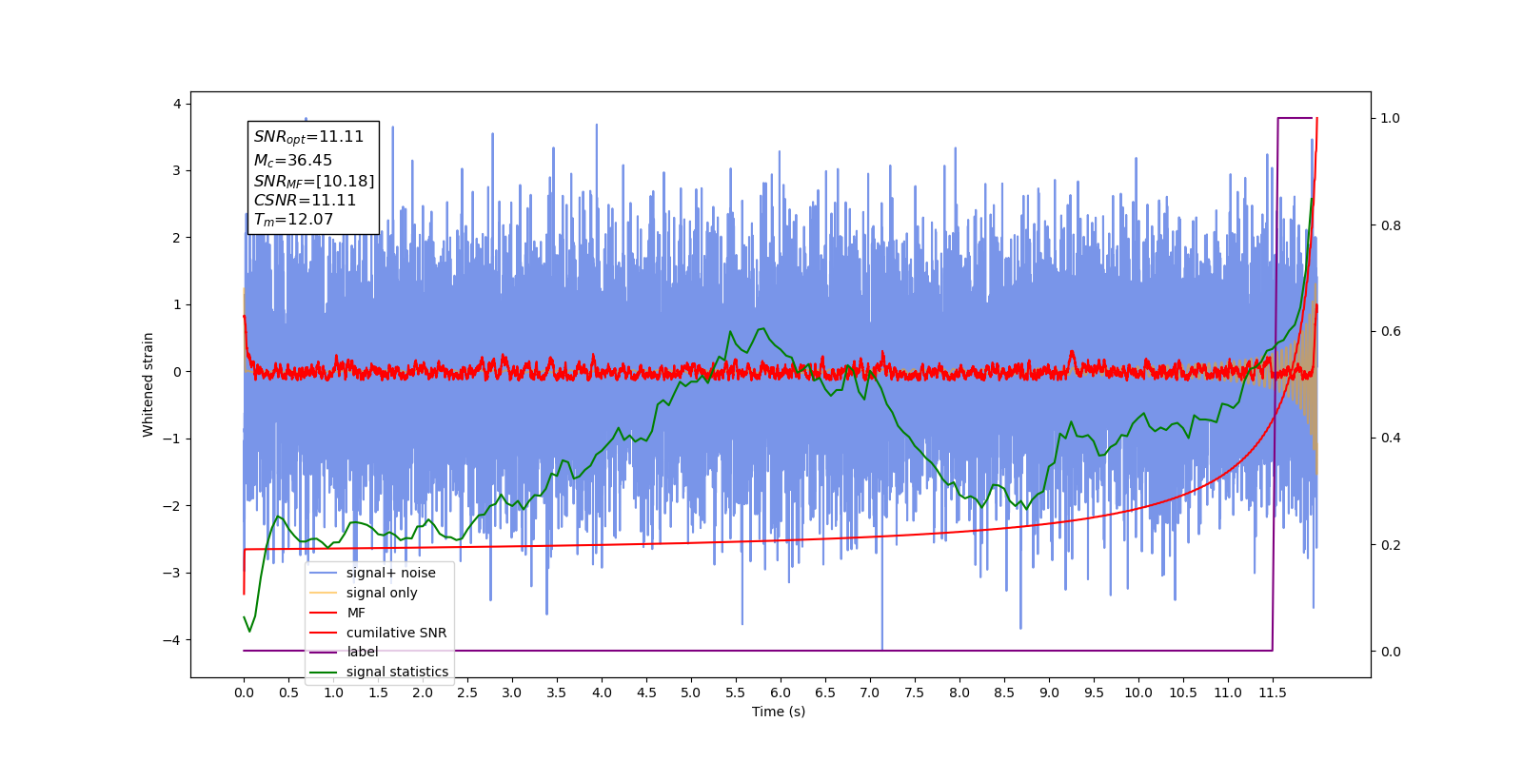Click the CSNR=11.11 annotation text
Screen dimensions: 1523x761
click(x=305, y=201)
